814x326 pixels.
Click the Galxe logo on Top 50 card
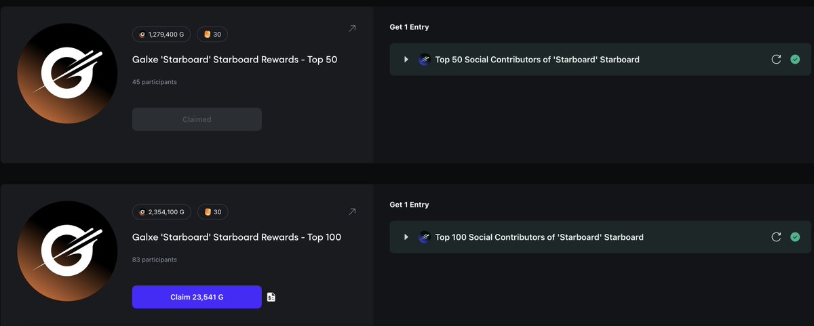(x=67, y=73)
